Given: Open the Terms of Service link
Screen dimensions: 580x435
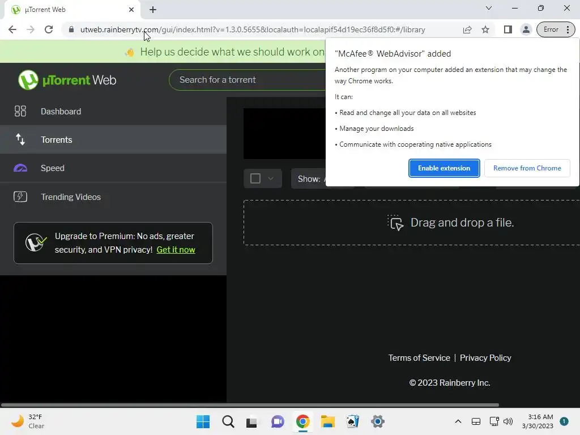Looking at the screenshot, I should [419, 358].
